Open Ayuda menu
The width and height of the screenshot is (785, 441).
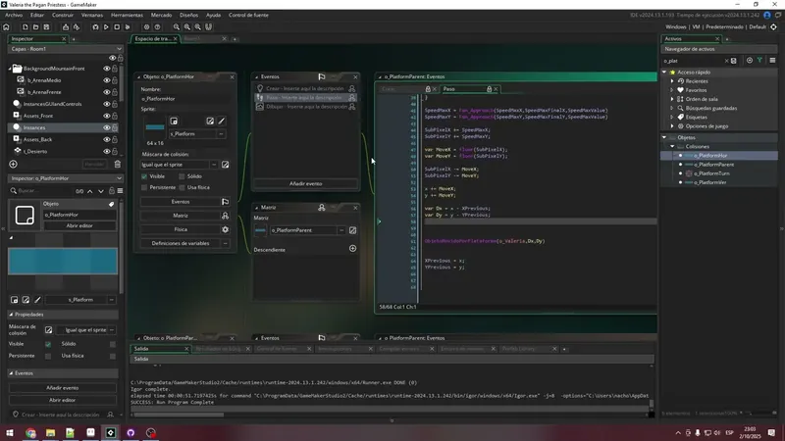point(213,15)
